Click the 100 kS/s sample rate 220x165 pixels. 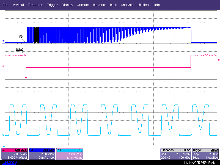tap(185, 158)
